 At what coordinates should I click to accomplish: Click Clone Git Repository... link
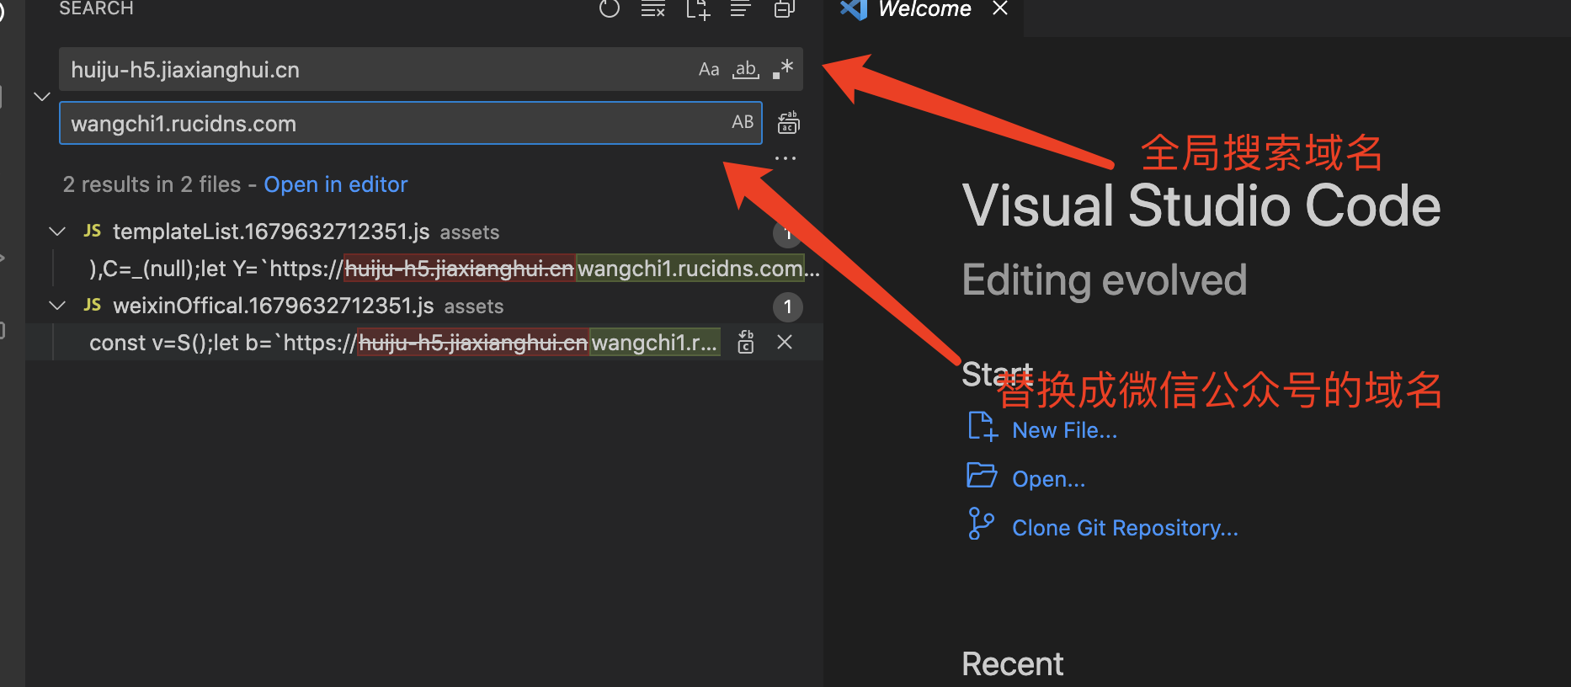[1125, 528]
